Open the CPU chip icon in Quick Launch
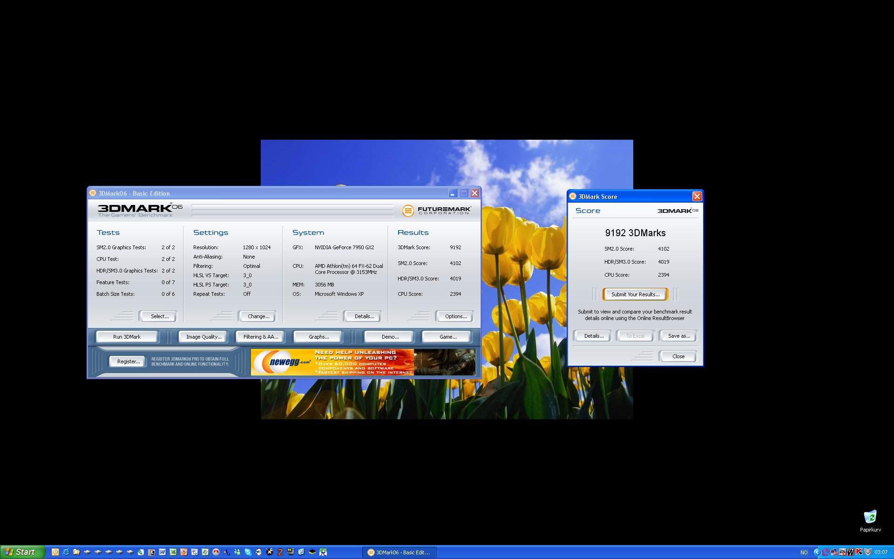Viewport: 894px width, 559px height. (312, 552)
